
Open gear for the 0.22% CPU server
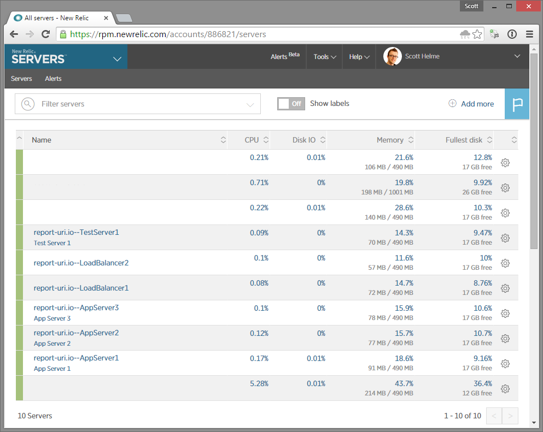[505, 212]
